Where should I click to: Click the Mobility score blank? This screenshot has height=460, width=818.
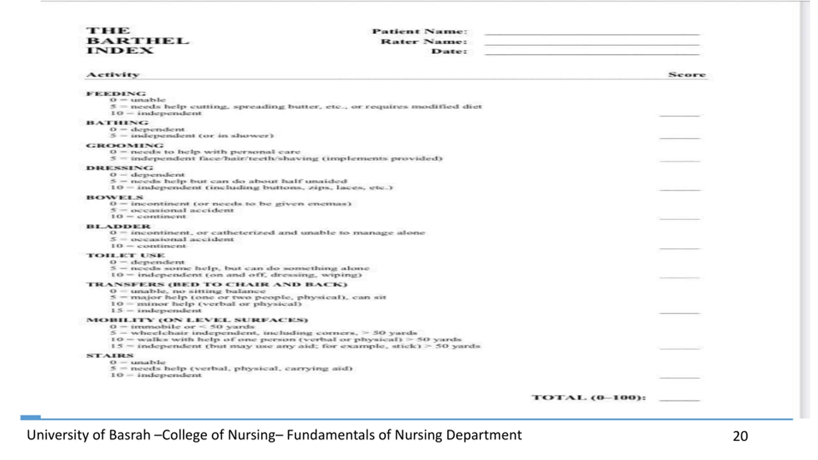pos(680,348)
